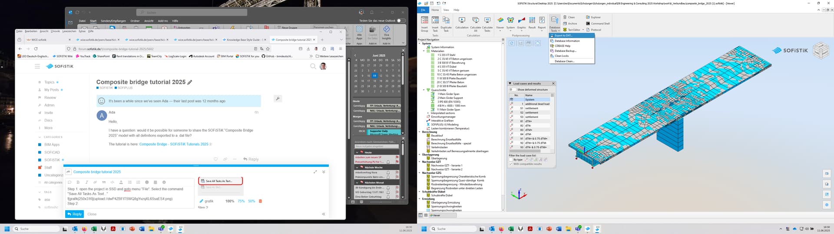Image resolution: width=834 pixels, height=234 pixels.
Task: Open Protocol from the ribbon
Action: (593, 30)
